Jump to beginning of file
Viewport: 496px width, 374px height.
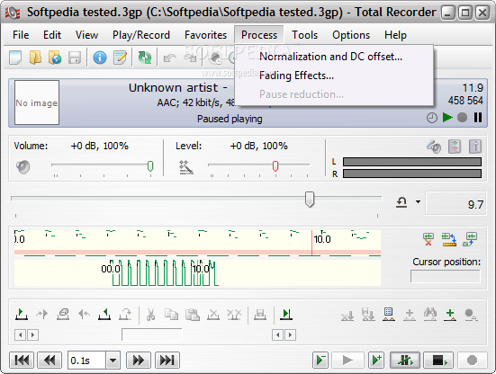(22, 361)
